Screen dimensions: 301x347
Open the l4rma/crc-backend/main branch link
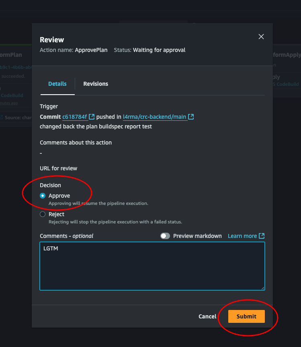(x=154, y=117)
